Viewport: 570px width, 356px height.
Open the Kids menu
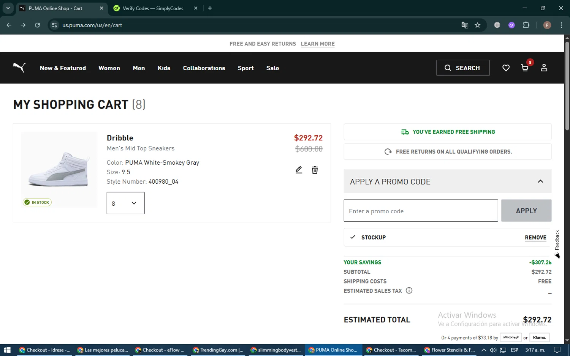point(164,68)
